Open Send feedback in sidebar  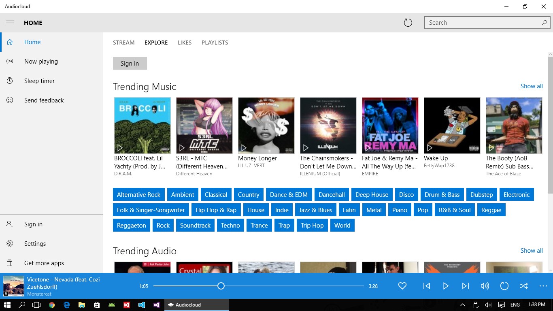point(52,100)
